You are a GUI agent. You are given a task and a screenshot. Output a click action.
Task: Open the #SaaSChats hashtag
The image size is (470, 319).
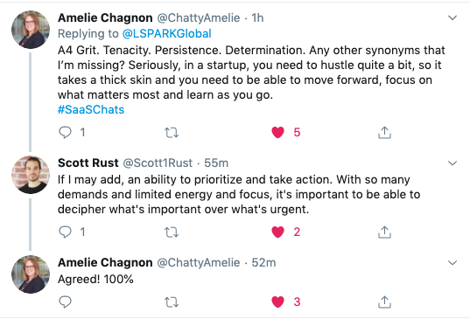click(x=91, y=109)
